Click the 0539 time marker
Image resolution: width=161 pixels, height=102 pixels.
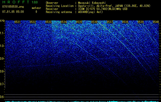pyautogui.click(x=141, y=22)
